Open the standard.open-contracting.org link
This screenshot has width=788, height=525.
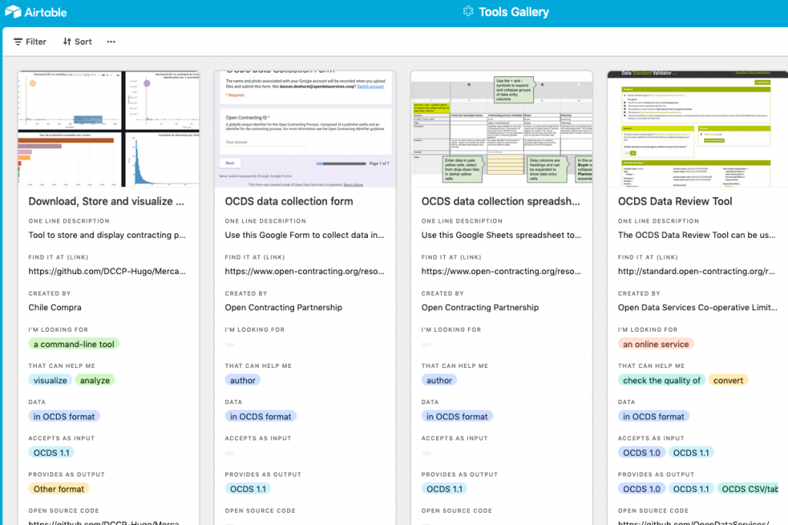[x=696, y=271]
